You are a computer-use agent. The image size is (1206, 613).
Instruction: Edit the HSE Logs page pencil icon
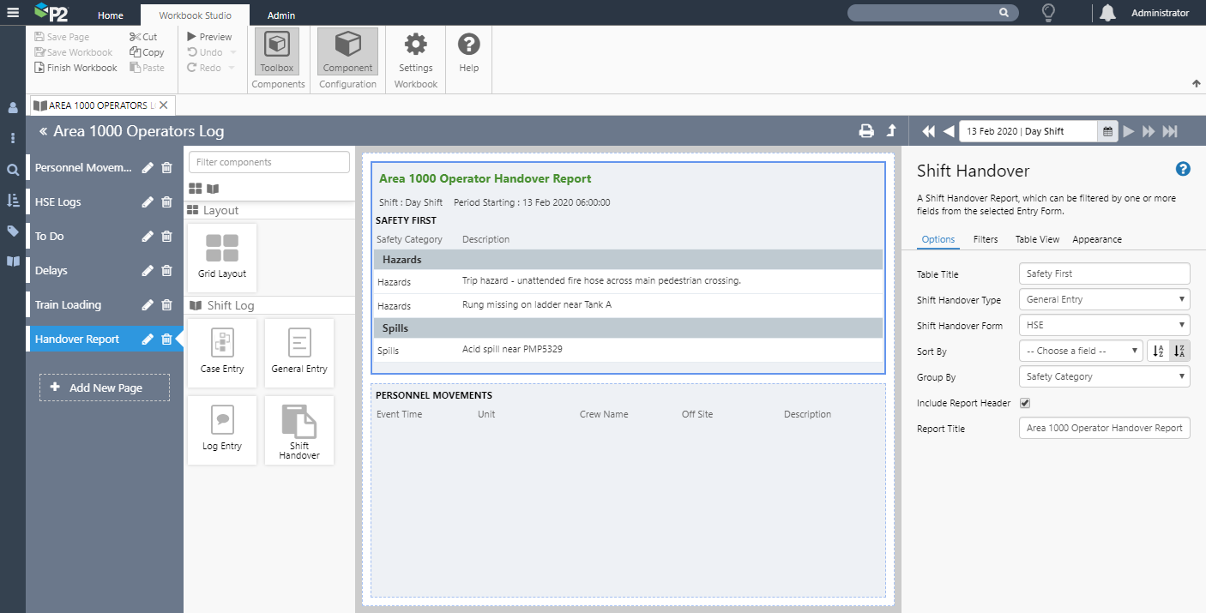(x=148, y=202)
